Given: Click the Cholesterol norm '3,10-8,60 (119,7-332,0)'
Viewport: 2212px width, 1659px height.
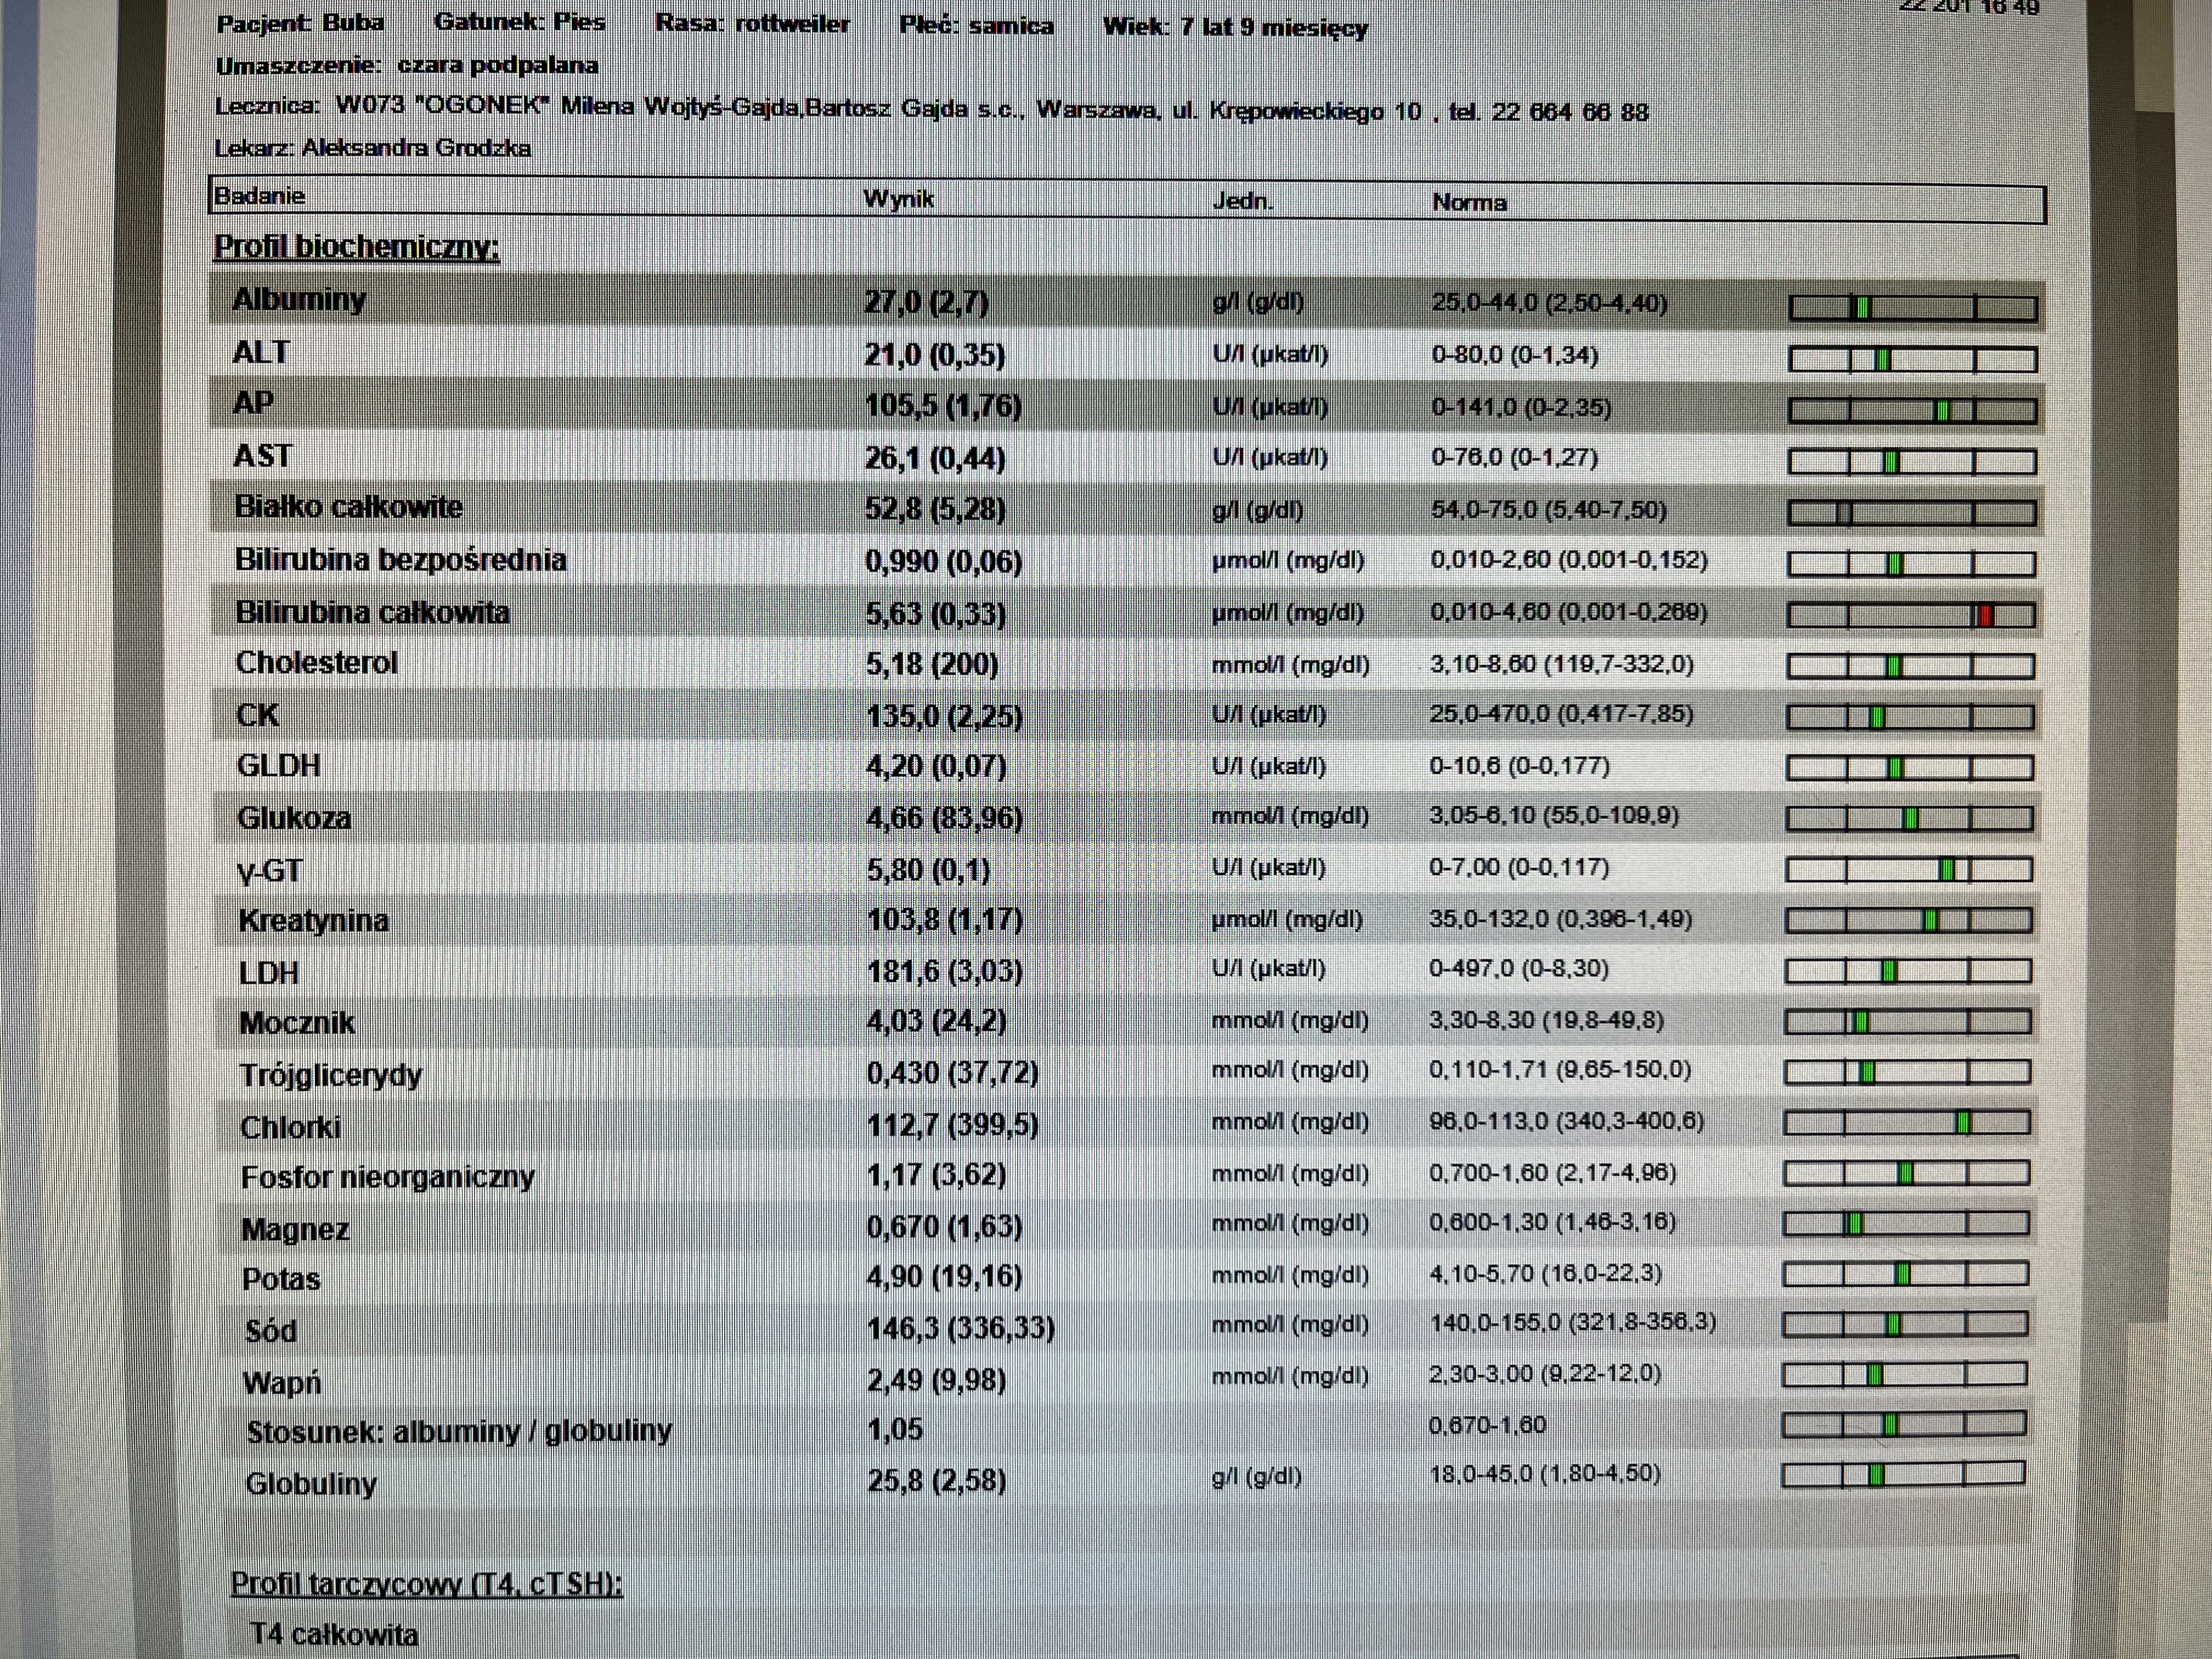Looking at the screenshot, I should (x=1561, y=664).
